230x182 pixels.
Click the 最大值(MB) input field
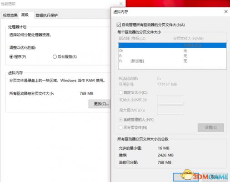170,110
